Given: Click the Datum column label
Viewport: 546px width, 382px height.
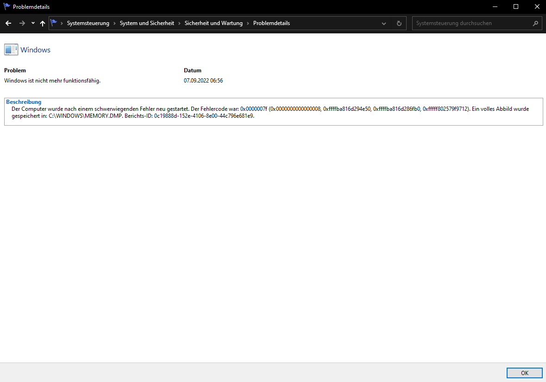Looking at the screenshot, I should pyautogui.click(x=193, y=70).
